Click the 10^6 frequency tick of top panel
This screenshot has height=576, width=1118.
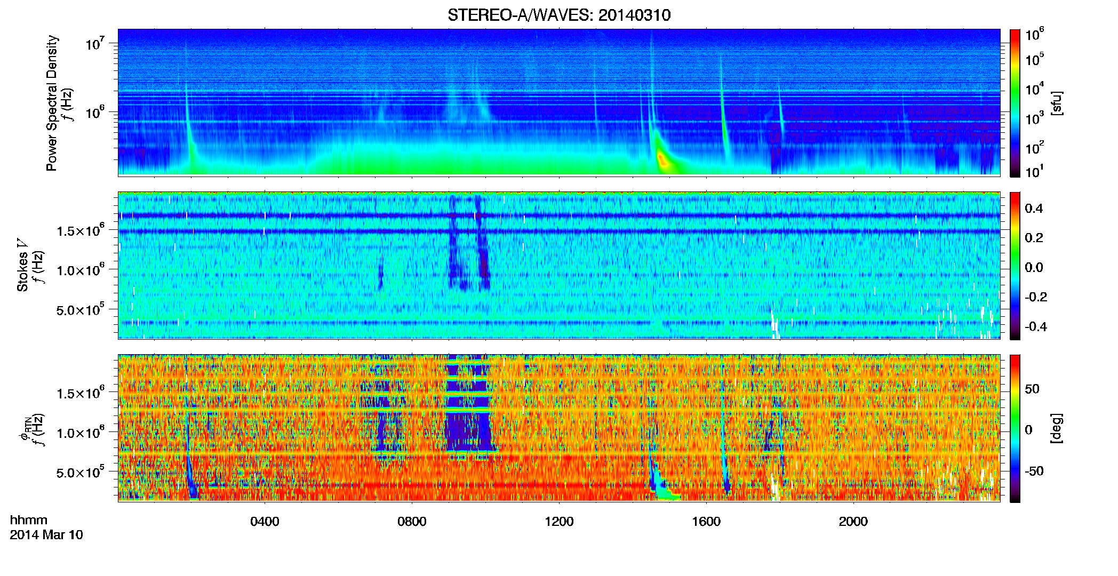(x=94, y=113)
